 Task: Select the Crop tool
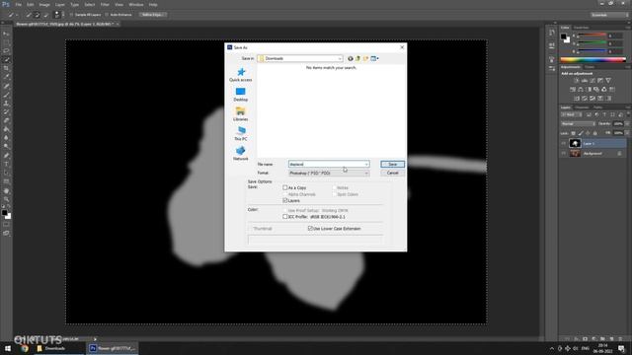(6, 68)
